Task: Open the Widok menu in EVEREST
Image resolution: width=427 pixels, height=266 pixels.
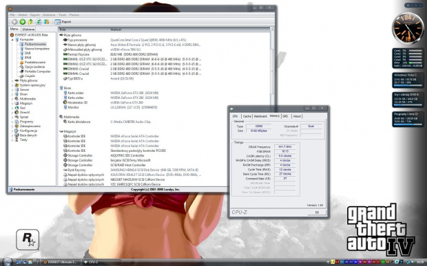Action: [x=22, y=15]
